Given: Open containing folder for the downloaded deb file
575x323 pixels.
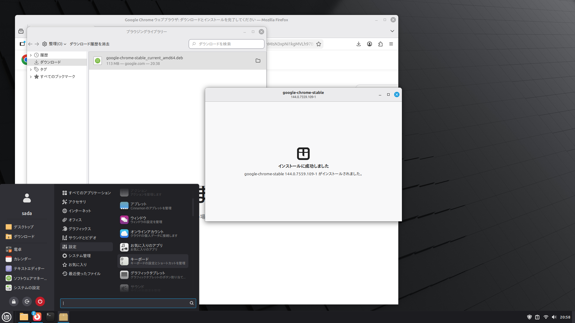Looking at the screenshot, I should 258,61.
